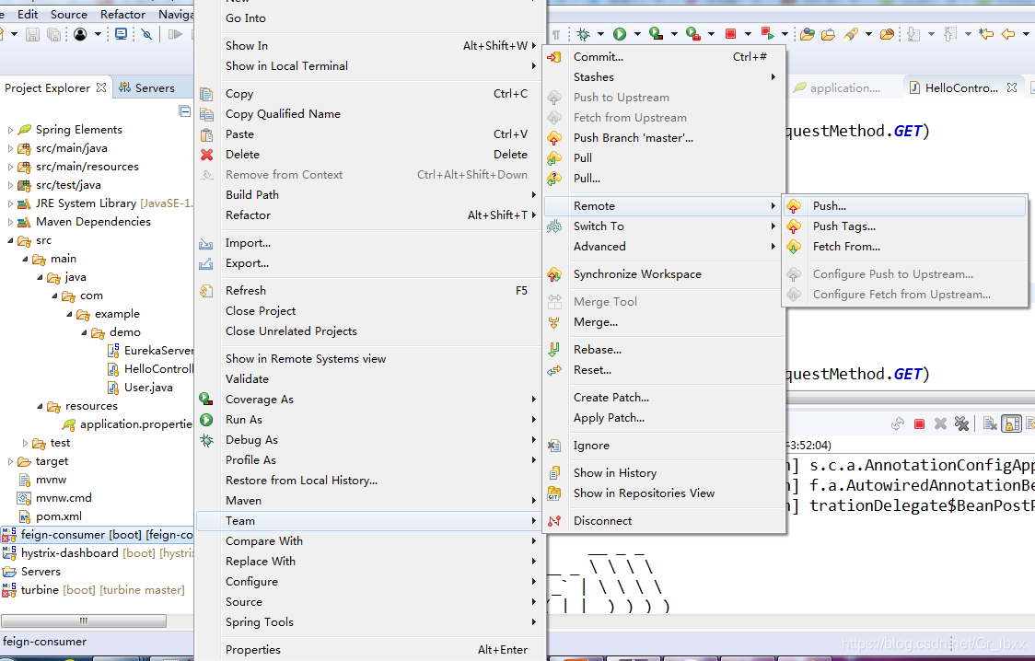This screenshot has width=1035, height=661.
Task: Click the Show in Repositories View icon
Action: [x=553, y=493]
